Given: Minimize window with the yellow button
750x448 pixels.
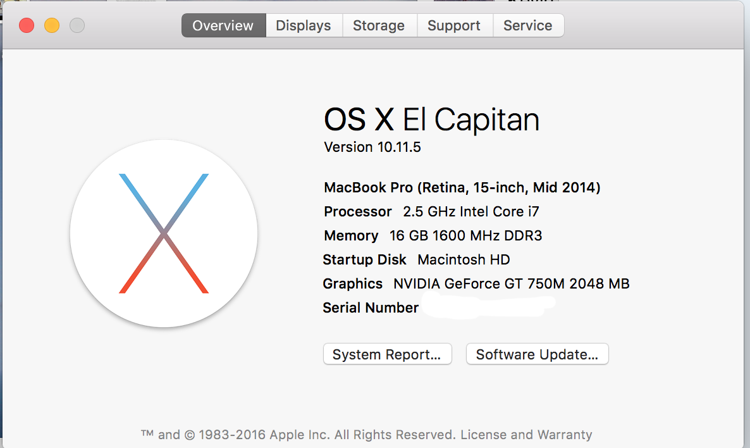Looking at the screenshot, I should pyautogui.click(x=52, y=25).
